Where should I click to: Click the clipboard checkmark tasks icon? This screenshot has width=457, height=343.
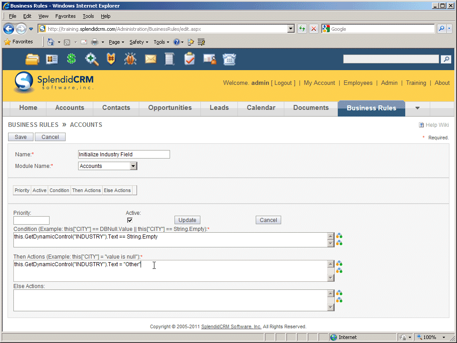(x=190, y=59)
